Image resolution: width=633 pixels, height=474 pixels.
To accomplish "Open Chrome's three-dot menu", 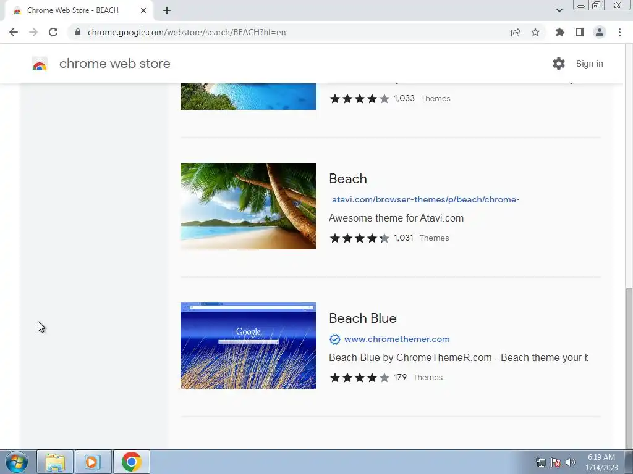I will coord(619,32).
